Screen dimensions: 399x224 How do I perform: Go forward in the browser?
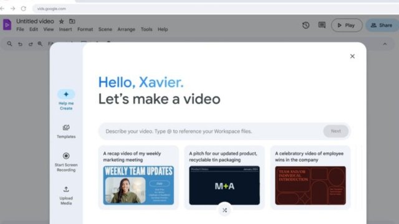pos(12,9)
